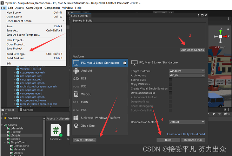Screen dimensions: 232x156
Task: Collapse the SimpleTown folder
Action: click(5, 142)
